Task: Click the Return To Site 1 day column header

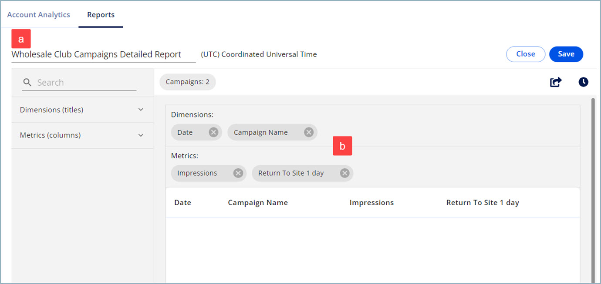Action: click(483, 203)
